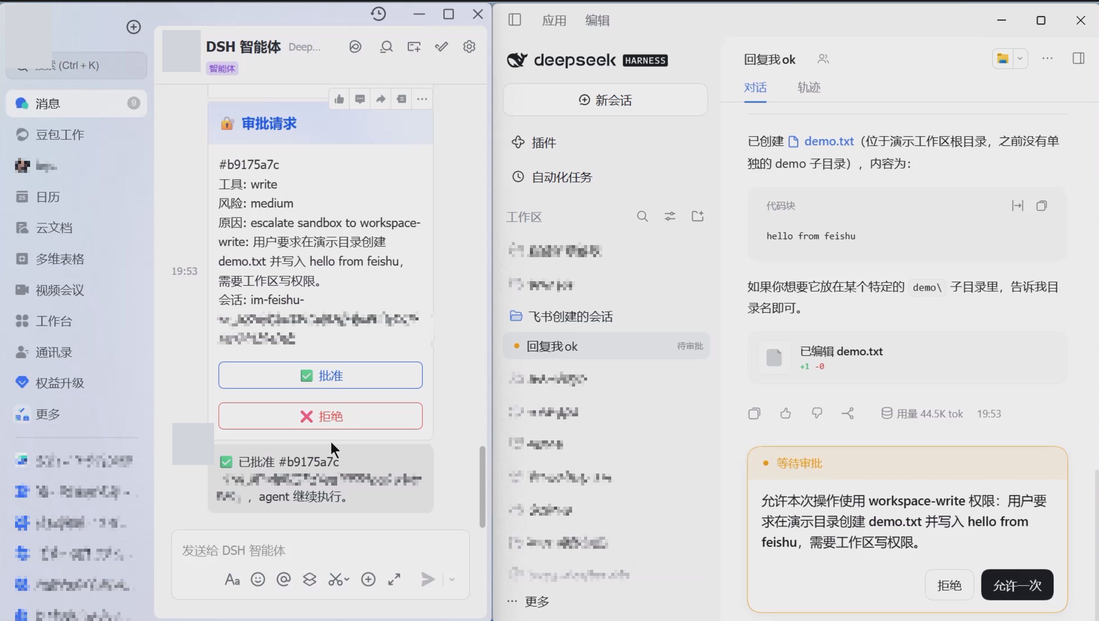Open the DSH chat settings gear icon

pos(469,46)
